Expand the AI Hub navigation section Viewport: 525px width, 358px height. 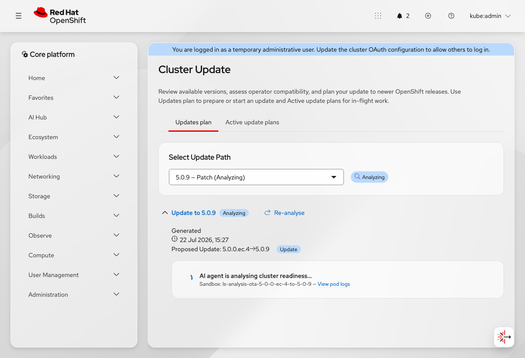74,117
